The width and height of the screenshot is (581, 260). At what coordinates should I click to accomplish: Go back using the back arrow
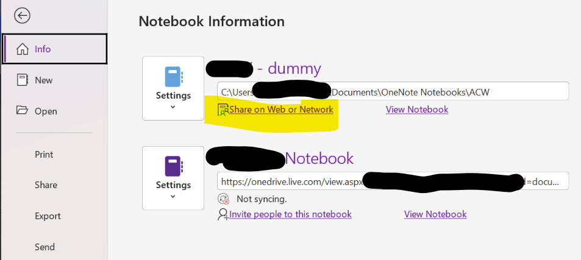[x=22, y=16]
